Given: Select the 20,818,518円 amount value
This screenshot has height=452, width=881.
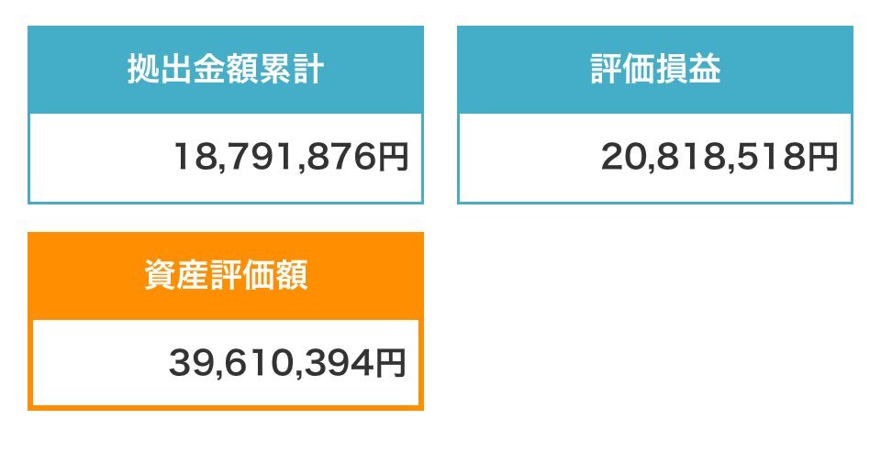Looking at the screenshot, I should [719, 156].
